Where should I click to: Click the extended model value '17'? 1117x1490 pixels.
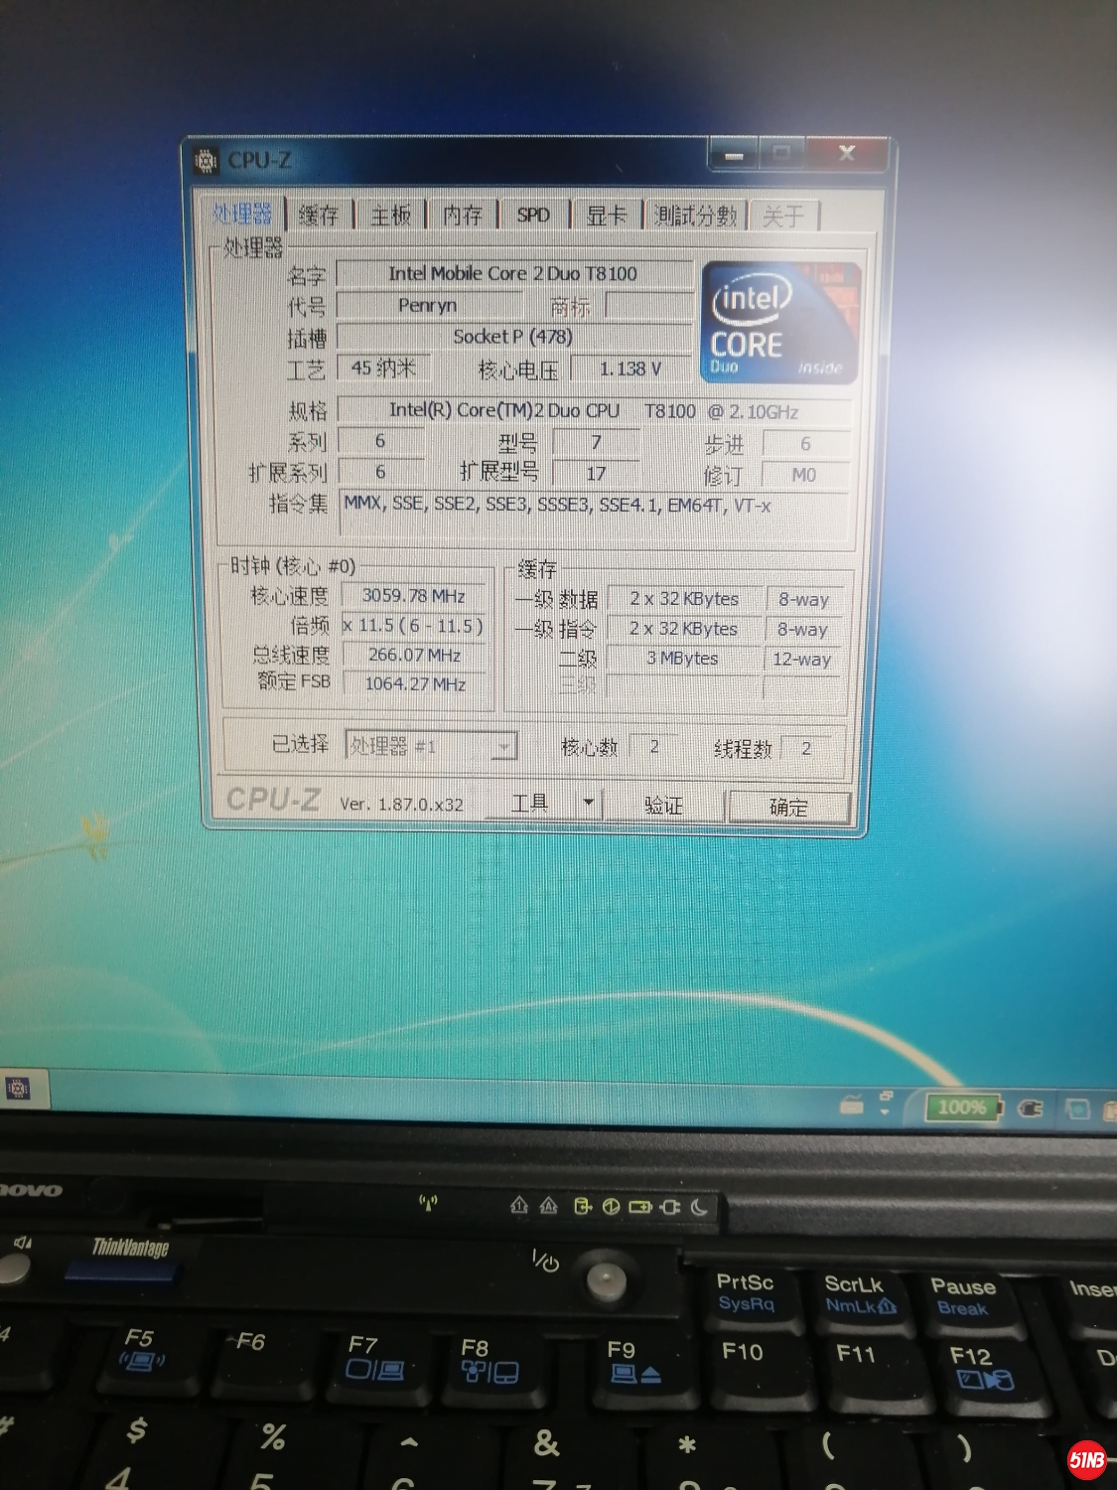tap(596, 474)
